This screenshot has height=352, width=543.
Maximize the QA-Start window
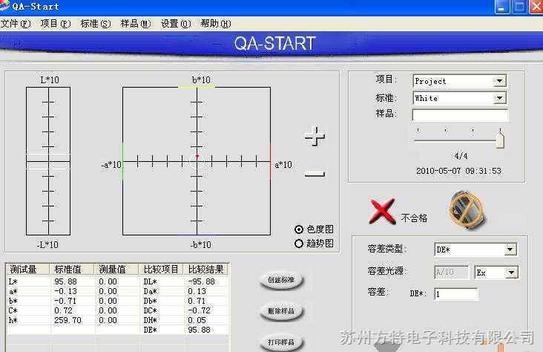click(x=519, y=7)
